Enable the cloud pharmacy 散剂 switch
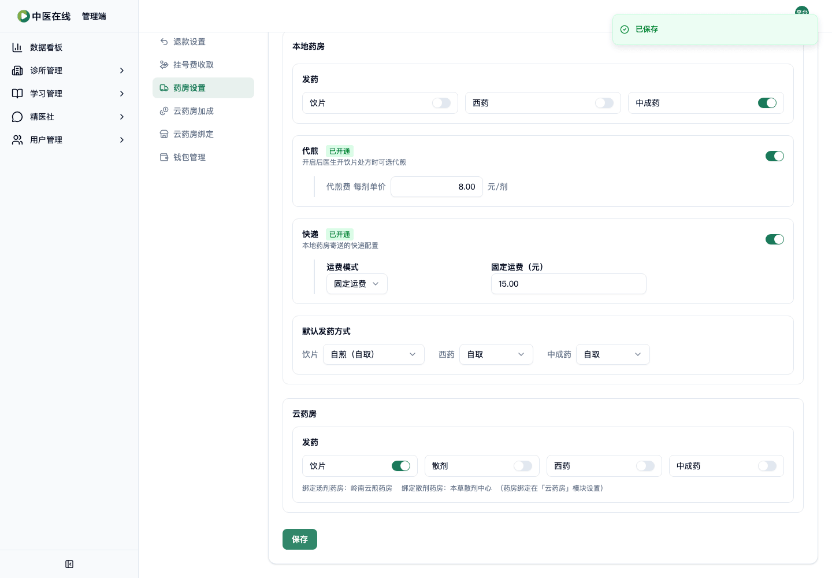The width and height of the screenshot is (832, 578). [523, 466]
